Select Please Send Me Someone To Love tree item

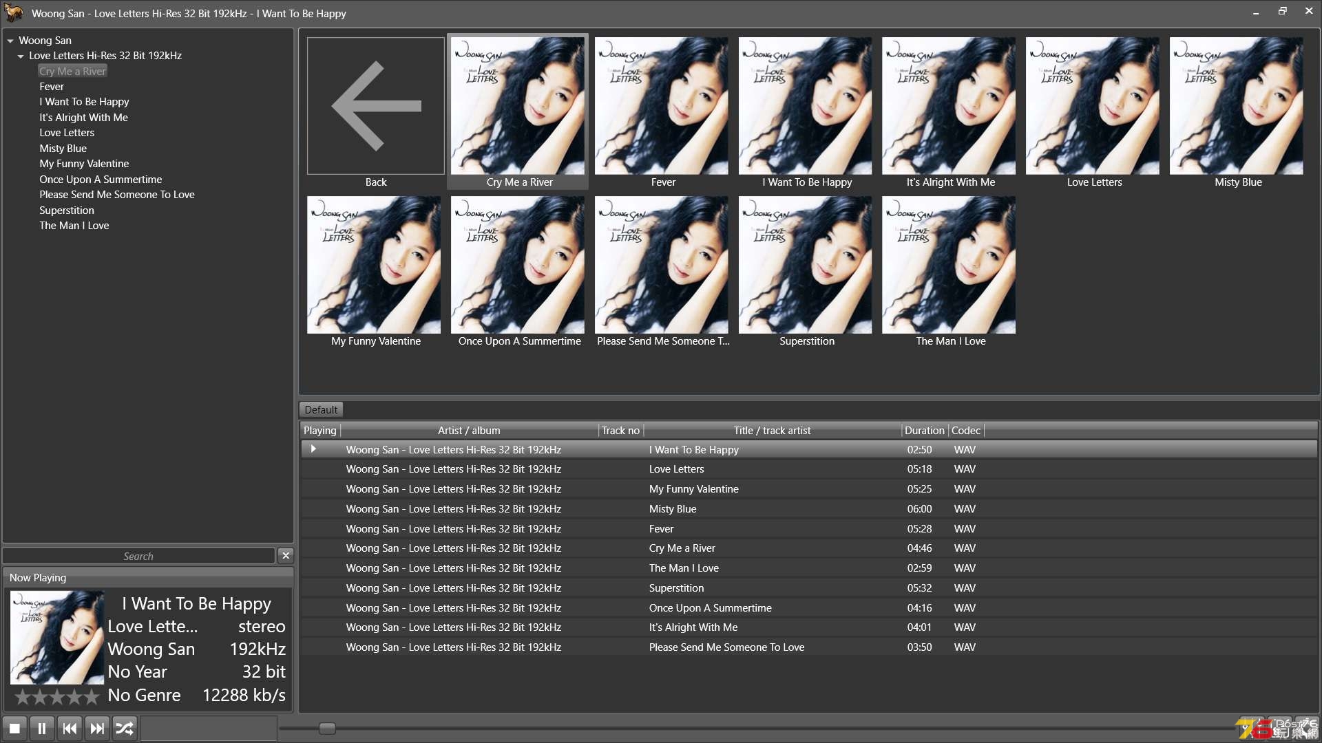117,195
